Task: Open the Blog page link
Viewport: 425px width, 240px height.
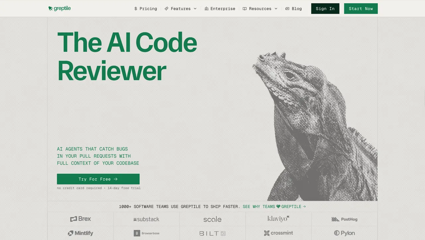Action: tap(294, 9)
